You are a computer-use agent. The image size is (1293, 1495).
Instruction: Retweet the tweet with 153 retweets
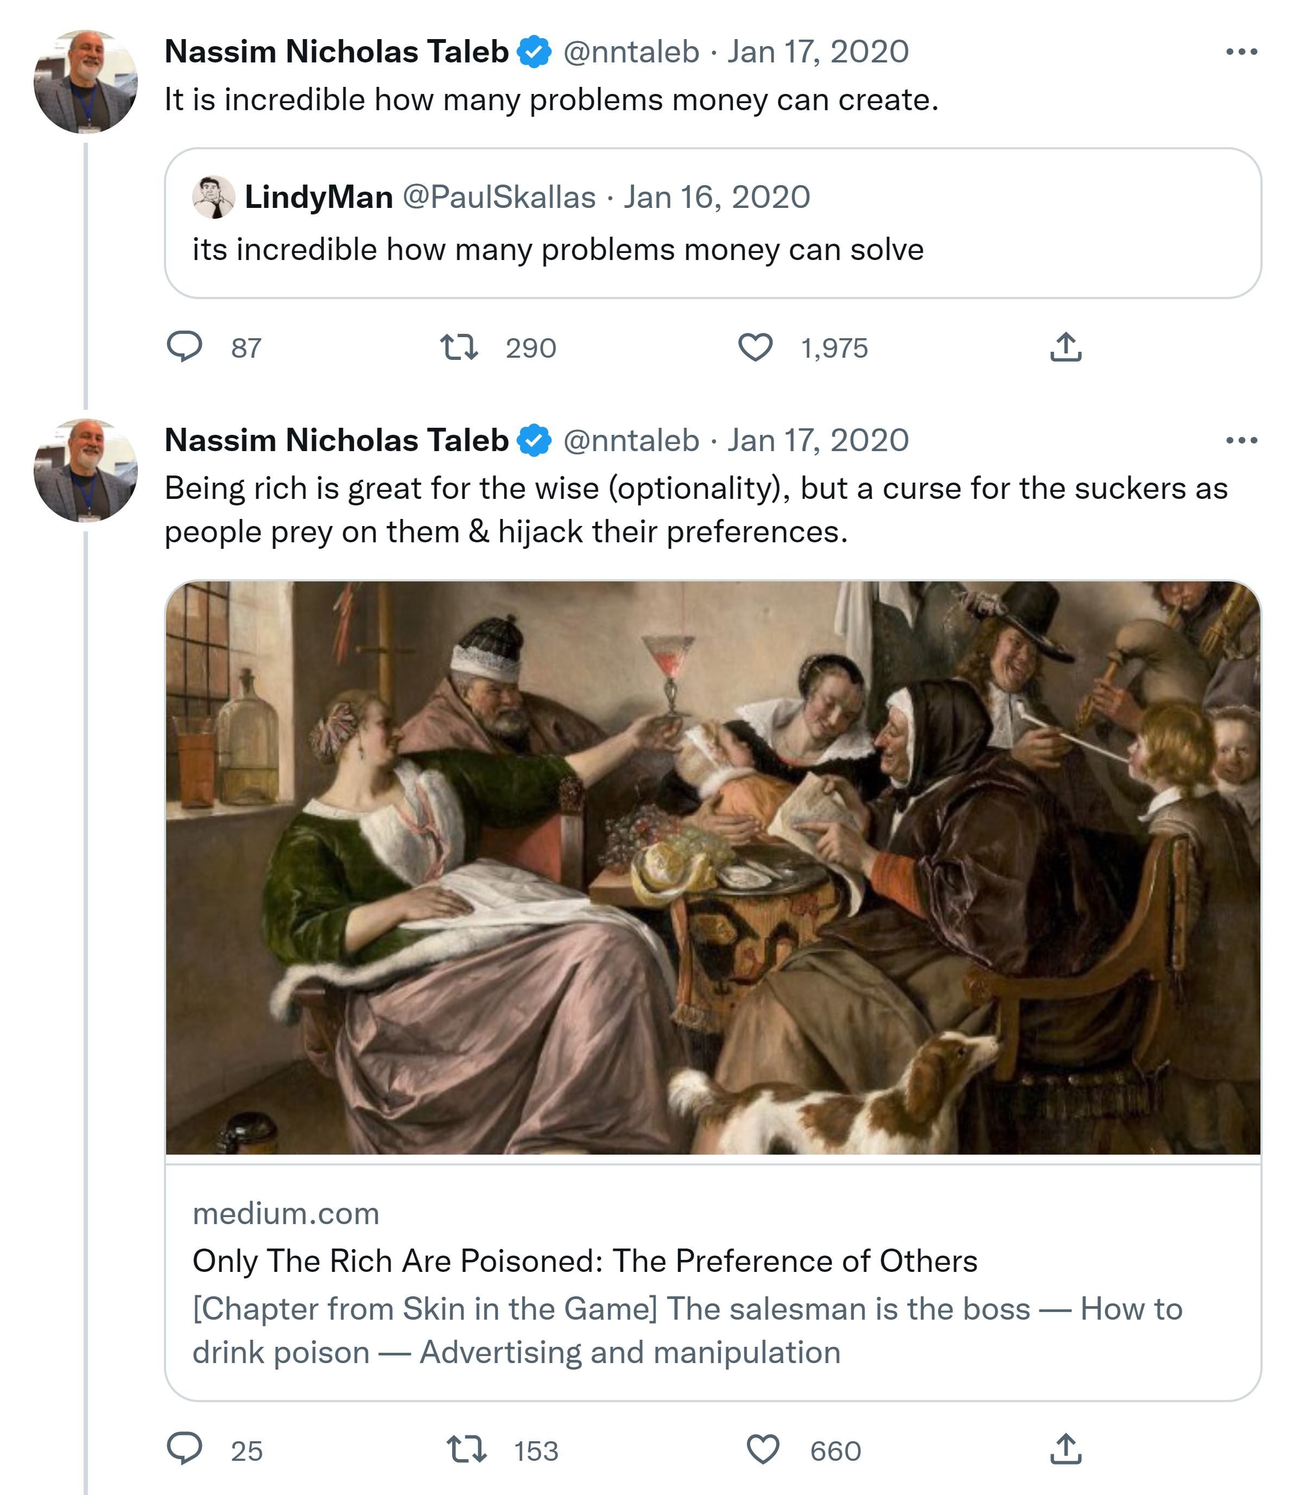coord(467,1449)
